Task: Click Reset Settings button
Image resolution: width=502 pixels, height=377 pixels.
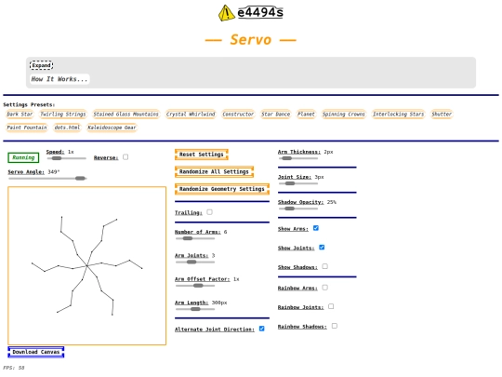Action: [x=202, y=155]
